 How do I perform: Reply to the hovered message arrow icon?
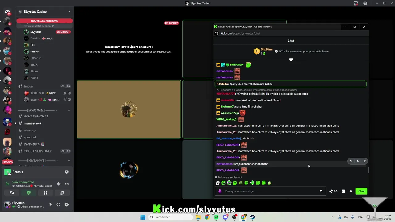[x=351, y=161]
